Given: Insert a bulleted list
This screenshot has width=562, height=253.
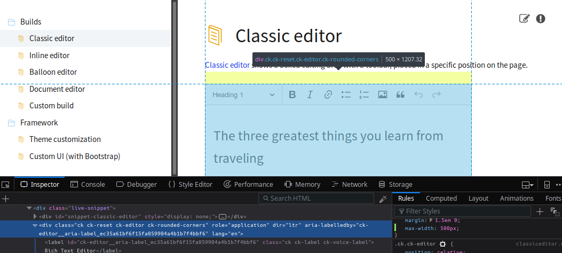Looking at the screenshot, I should tap(346, 94).
